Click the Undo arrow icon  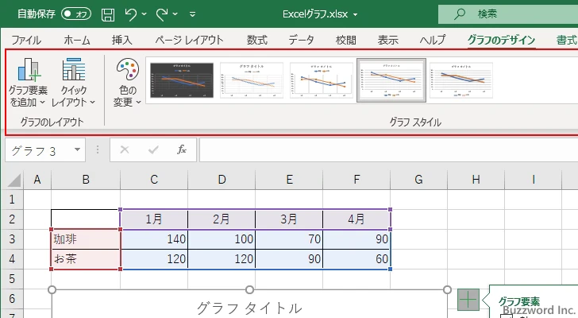132,14
